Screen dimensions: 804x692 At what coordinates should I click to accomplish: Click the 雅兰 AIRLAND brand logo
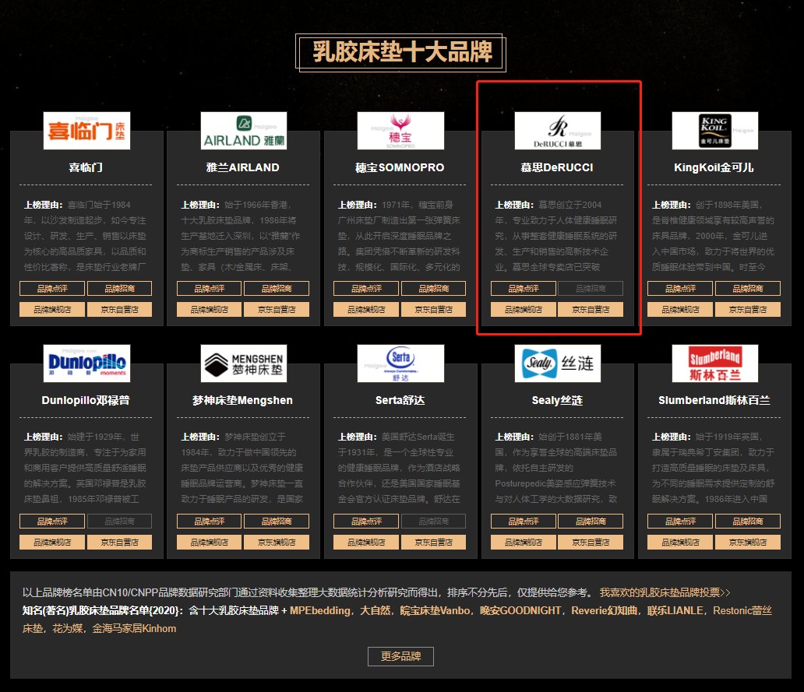(x=243, y=130)
